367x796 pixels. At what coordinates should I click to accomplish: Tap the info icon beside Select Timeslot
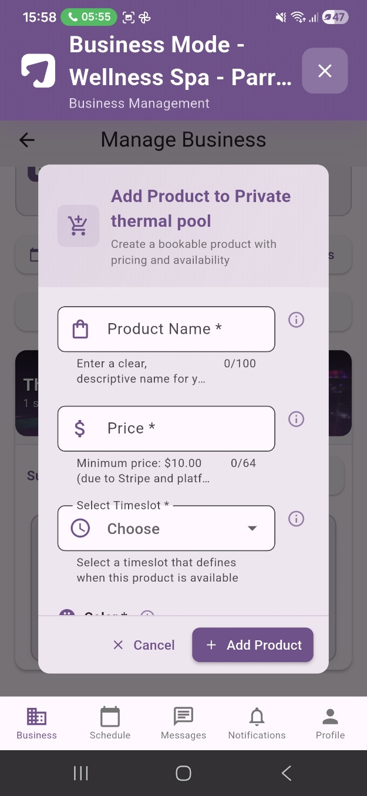click(x=297, y=519)
